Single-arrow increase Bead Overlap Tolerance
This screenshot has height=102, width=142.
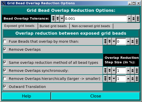[x=129, y=19]
